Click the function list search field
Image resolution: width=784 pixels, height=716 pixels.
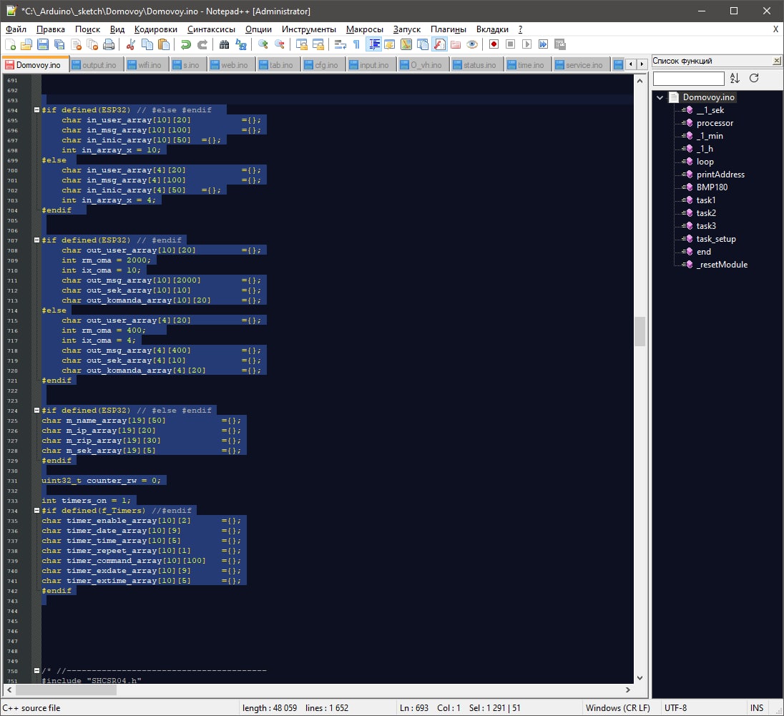click(688, 78)
